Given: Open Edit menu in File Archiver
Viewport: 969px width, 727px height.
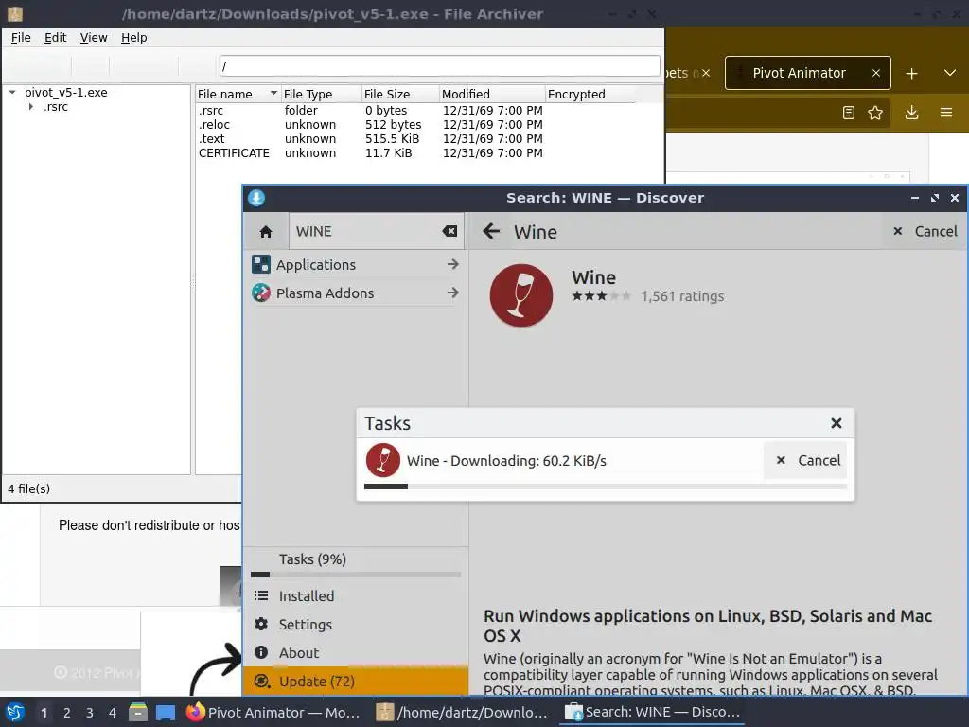Looking at the screenshot, I should [55, 38].
